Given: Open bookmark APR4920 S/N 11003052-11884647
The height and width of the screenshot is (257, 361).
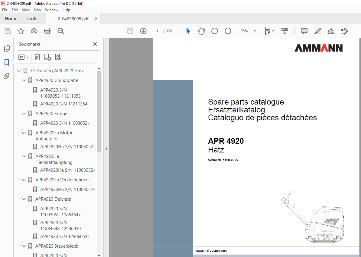Looking at the screenshot, I should 60,212.
